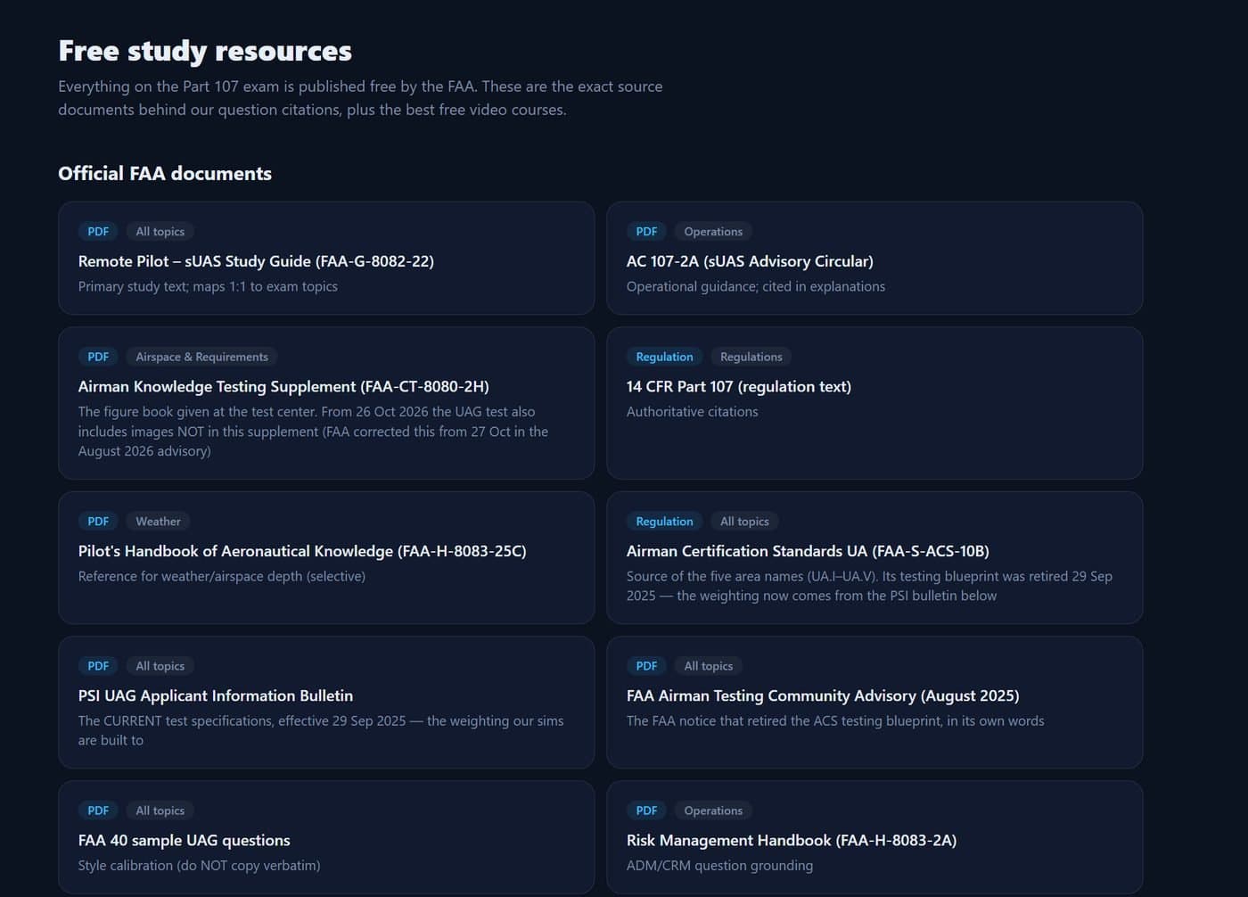Click 'Reference for weather/airspace depth (selective)' text
Screen dimensions: 1248x897
(x=222, y=576)
